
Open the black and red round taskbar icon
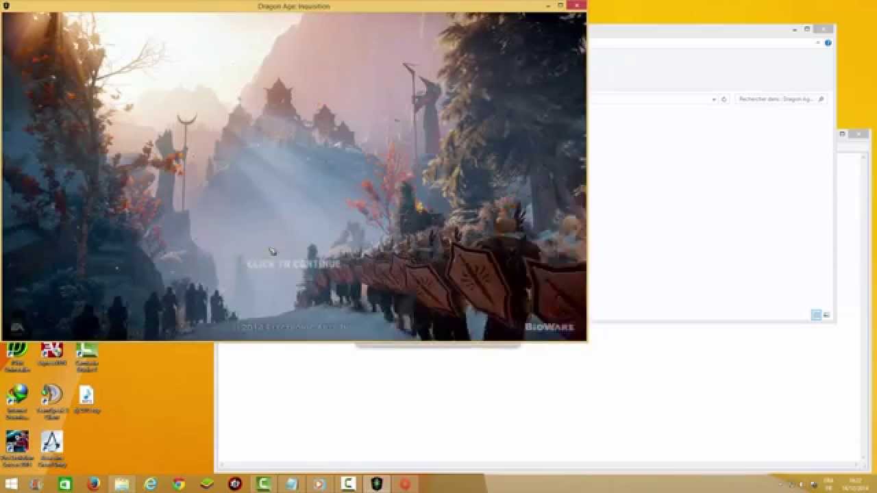(x=235, y=484)
